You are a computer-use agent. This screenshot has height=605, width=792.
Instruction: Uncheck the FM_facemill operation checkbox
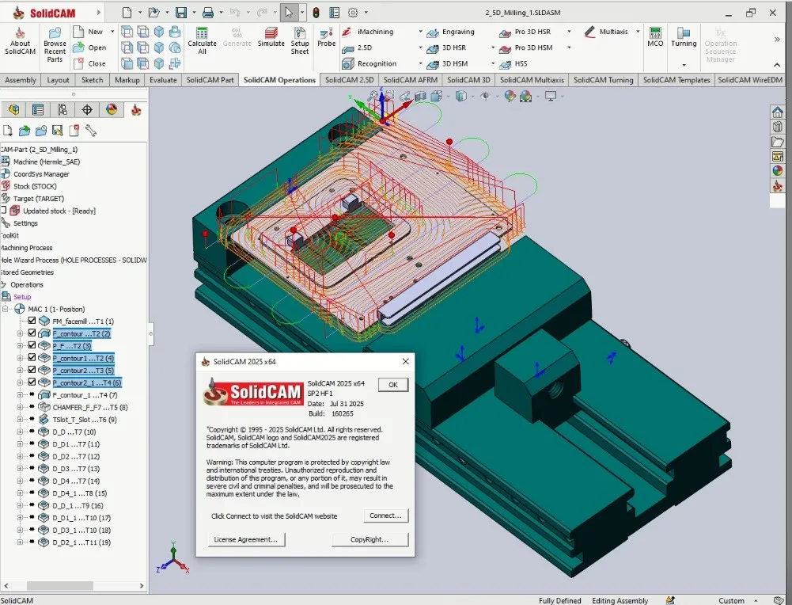click(32, 321)
